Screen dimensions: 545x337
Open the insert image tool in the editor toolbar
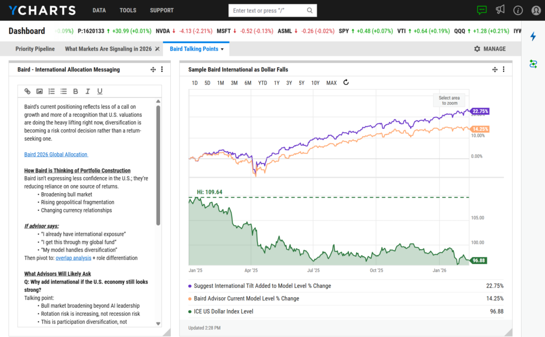coord(39,91)
